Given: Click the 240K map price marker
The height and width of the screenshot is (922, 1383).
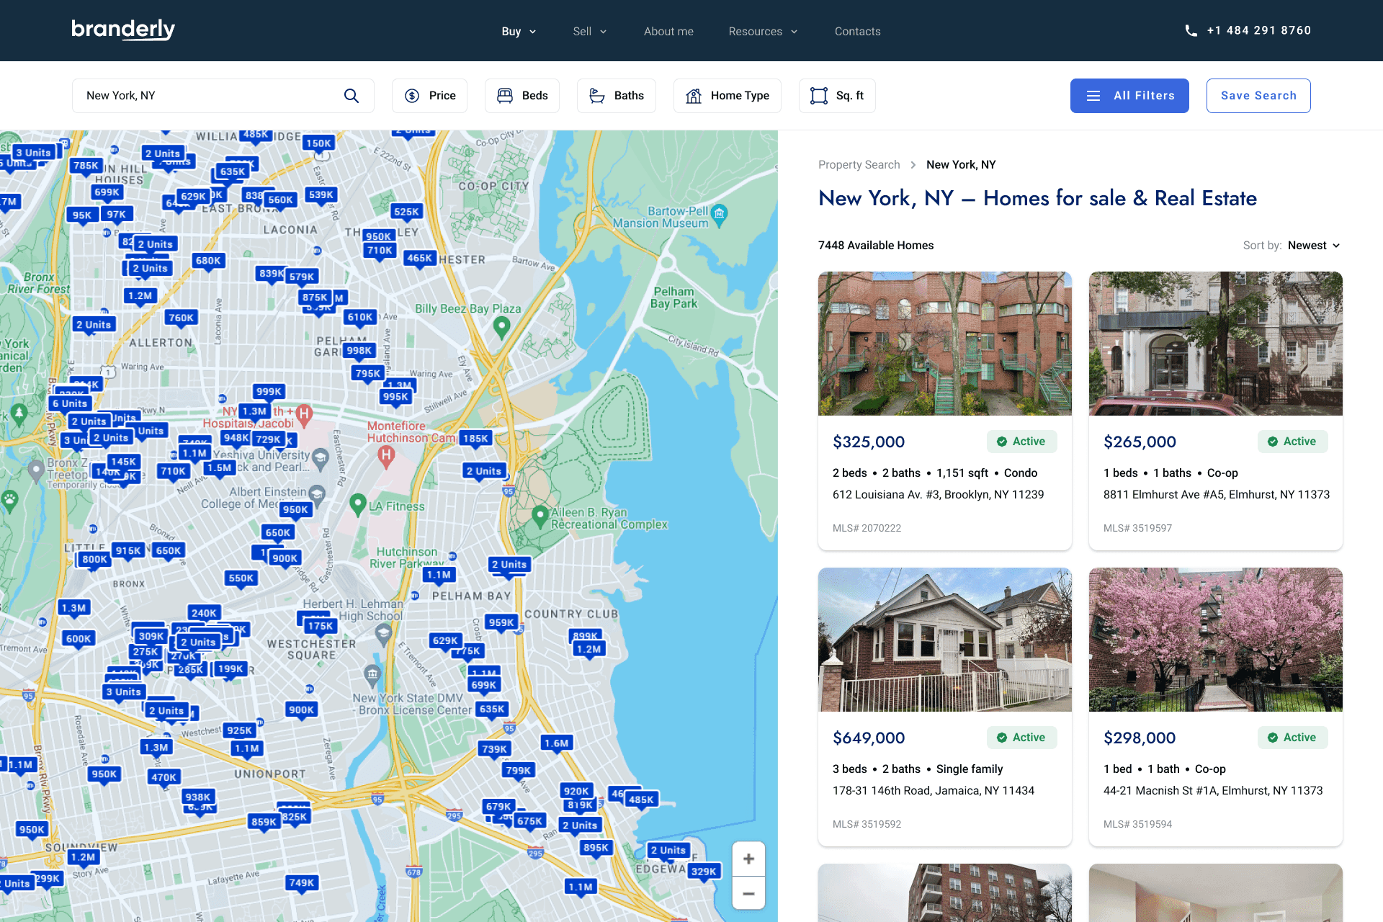Looking at the screenshot, I should [x=204, y=613].
